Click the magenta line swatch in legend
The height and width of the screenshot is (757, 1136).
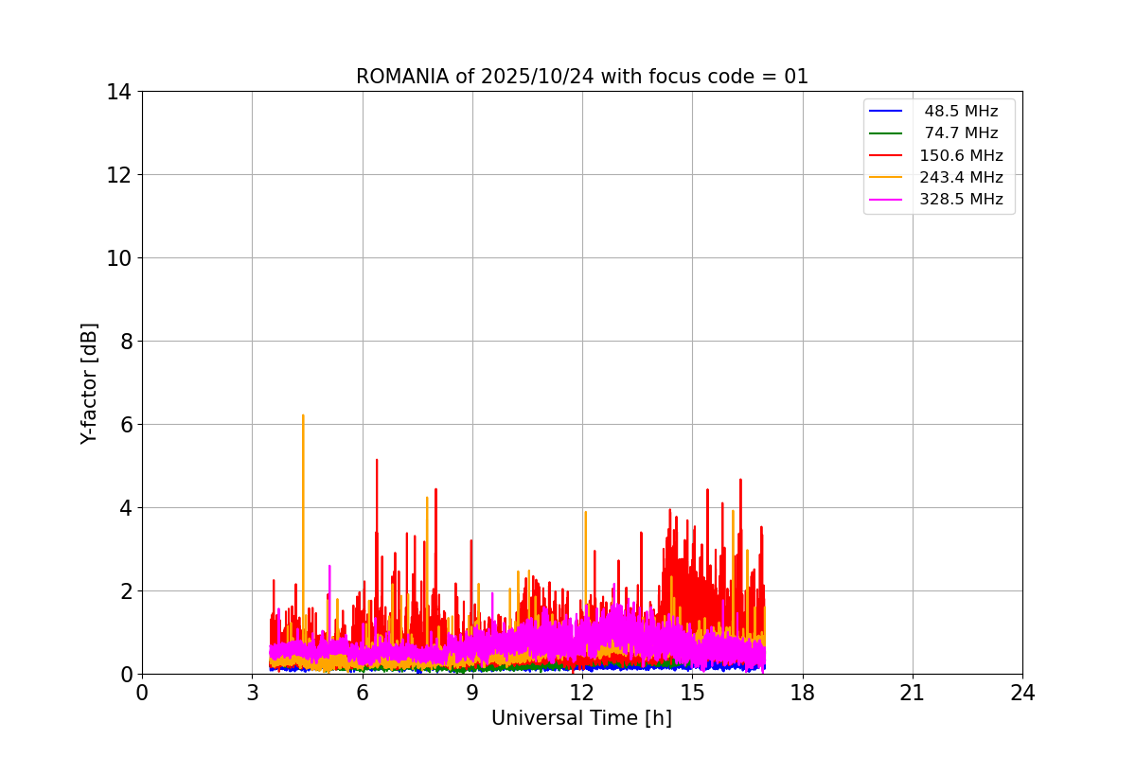(886, 200)
